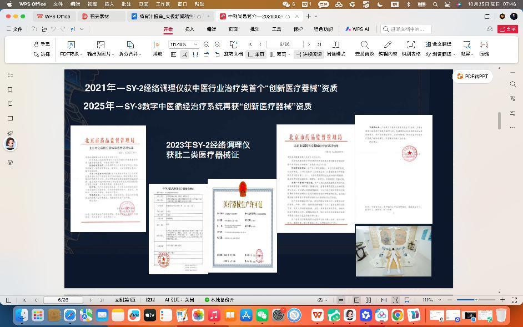This screenshot has width=523, height=327.
Task: Click 本地备份开 backup status
Action: (219, 300)
